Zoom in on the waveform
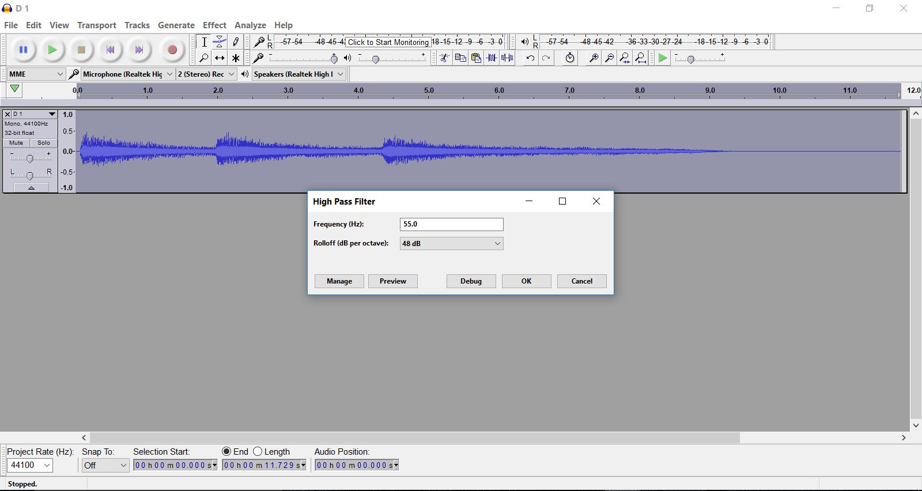 pyautogui.click(x=594, y=58)
